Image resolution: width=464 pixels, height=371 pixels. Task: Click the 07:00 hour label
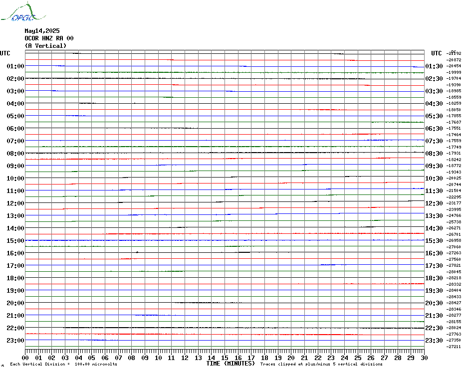(15, 141)
